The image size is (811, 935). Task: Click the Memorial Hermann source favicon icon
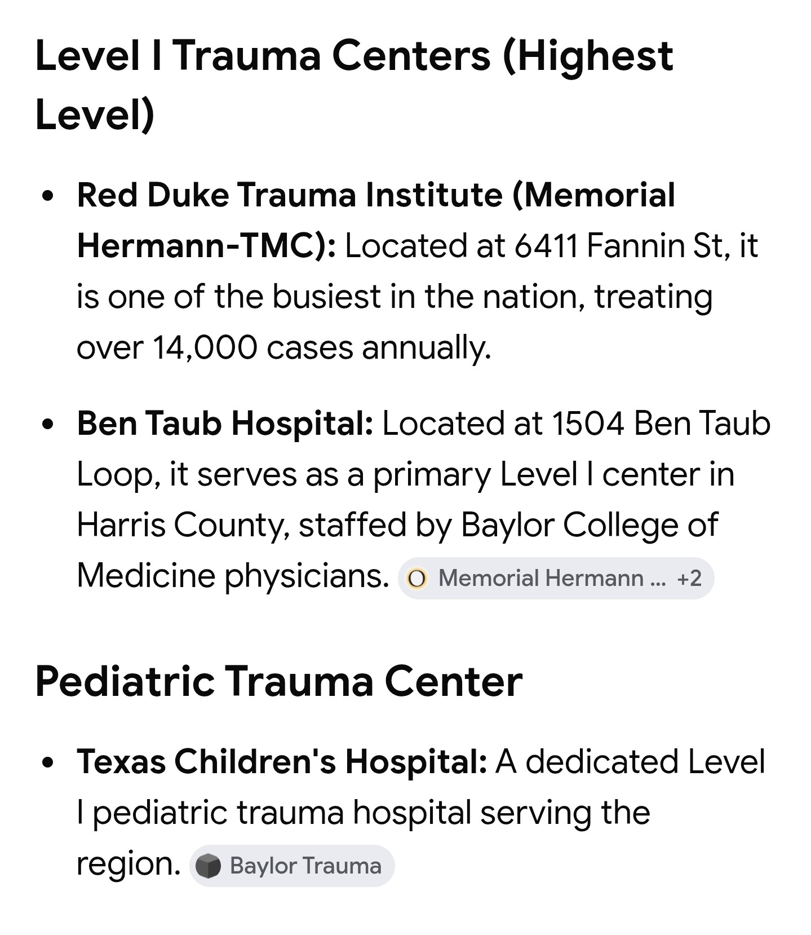pyautogui.click(x=417, y=579)
